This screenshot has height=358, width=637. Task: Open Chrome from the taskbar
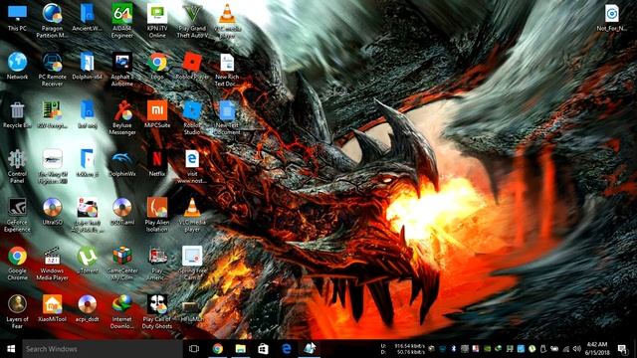[218, 349]
